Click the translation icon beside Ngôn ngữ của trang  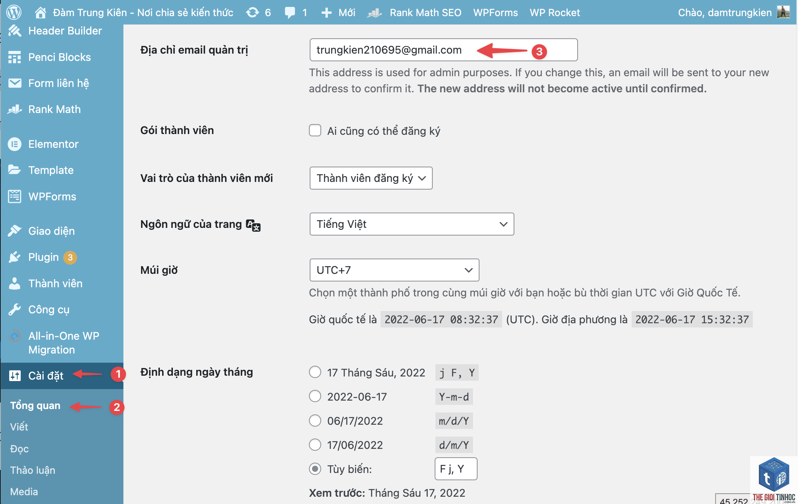click(253, 225)
